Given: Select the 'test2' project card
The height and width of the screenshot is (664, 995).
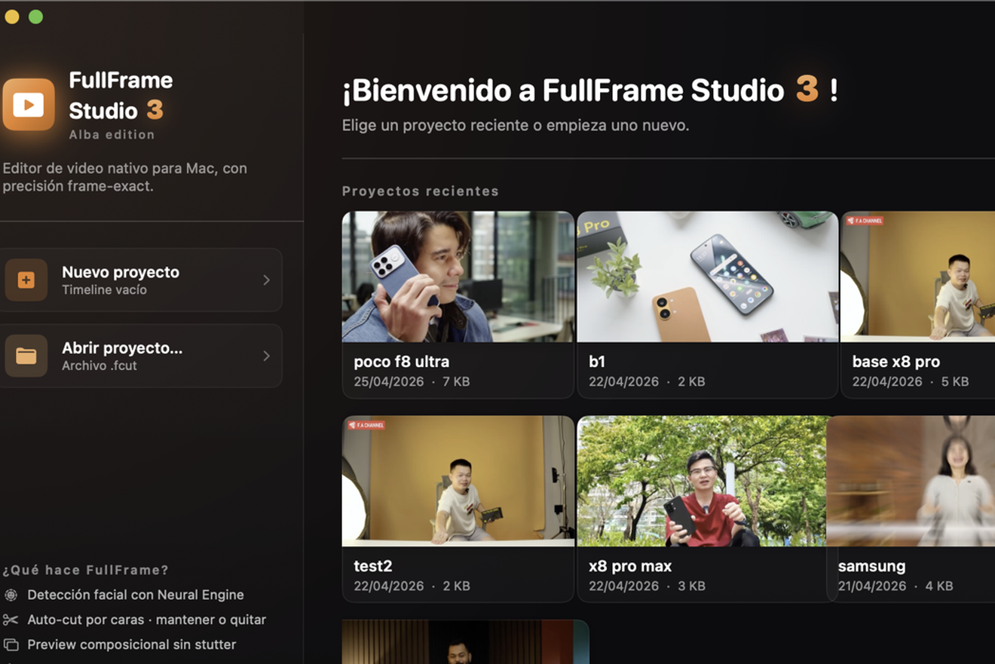Looking at the screenshot, I should [458, 481].
